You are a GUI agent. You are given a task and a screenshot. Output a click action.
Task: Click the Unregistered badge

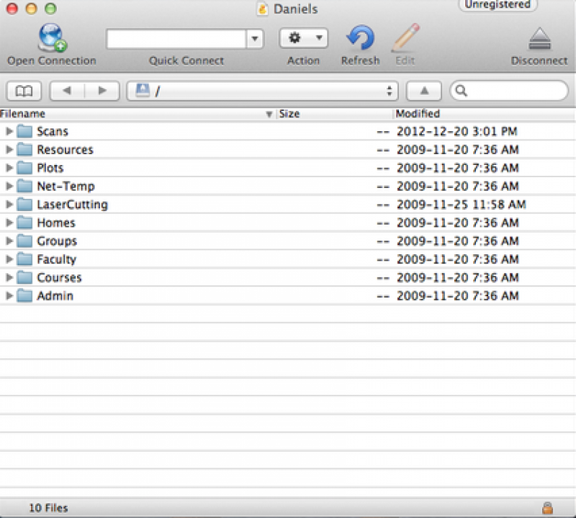[498, 4]
